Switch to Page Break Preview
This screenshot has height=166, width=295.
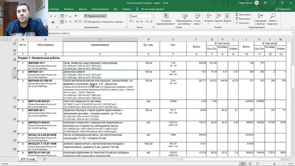(258, 164)
